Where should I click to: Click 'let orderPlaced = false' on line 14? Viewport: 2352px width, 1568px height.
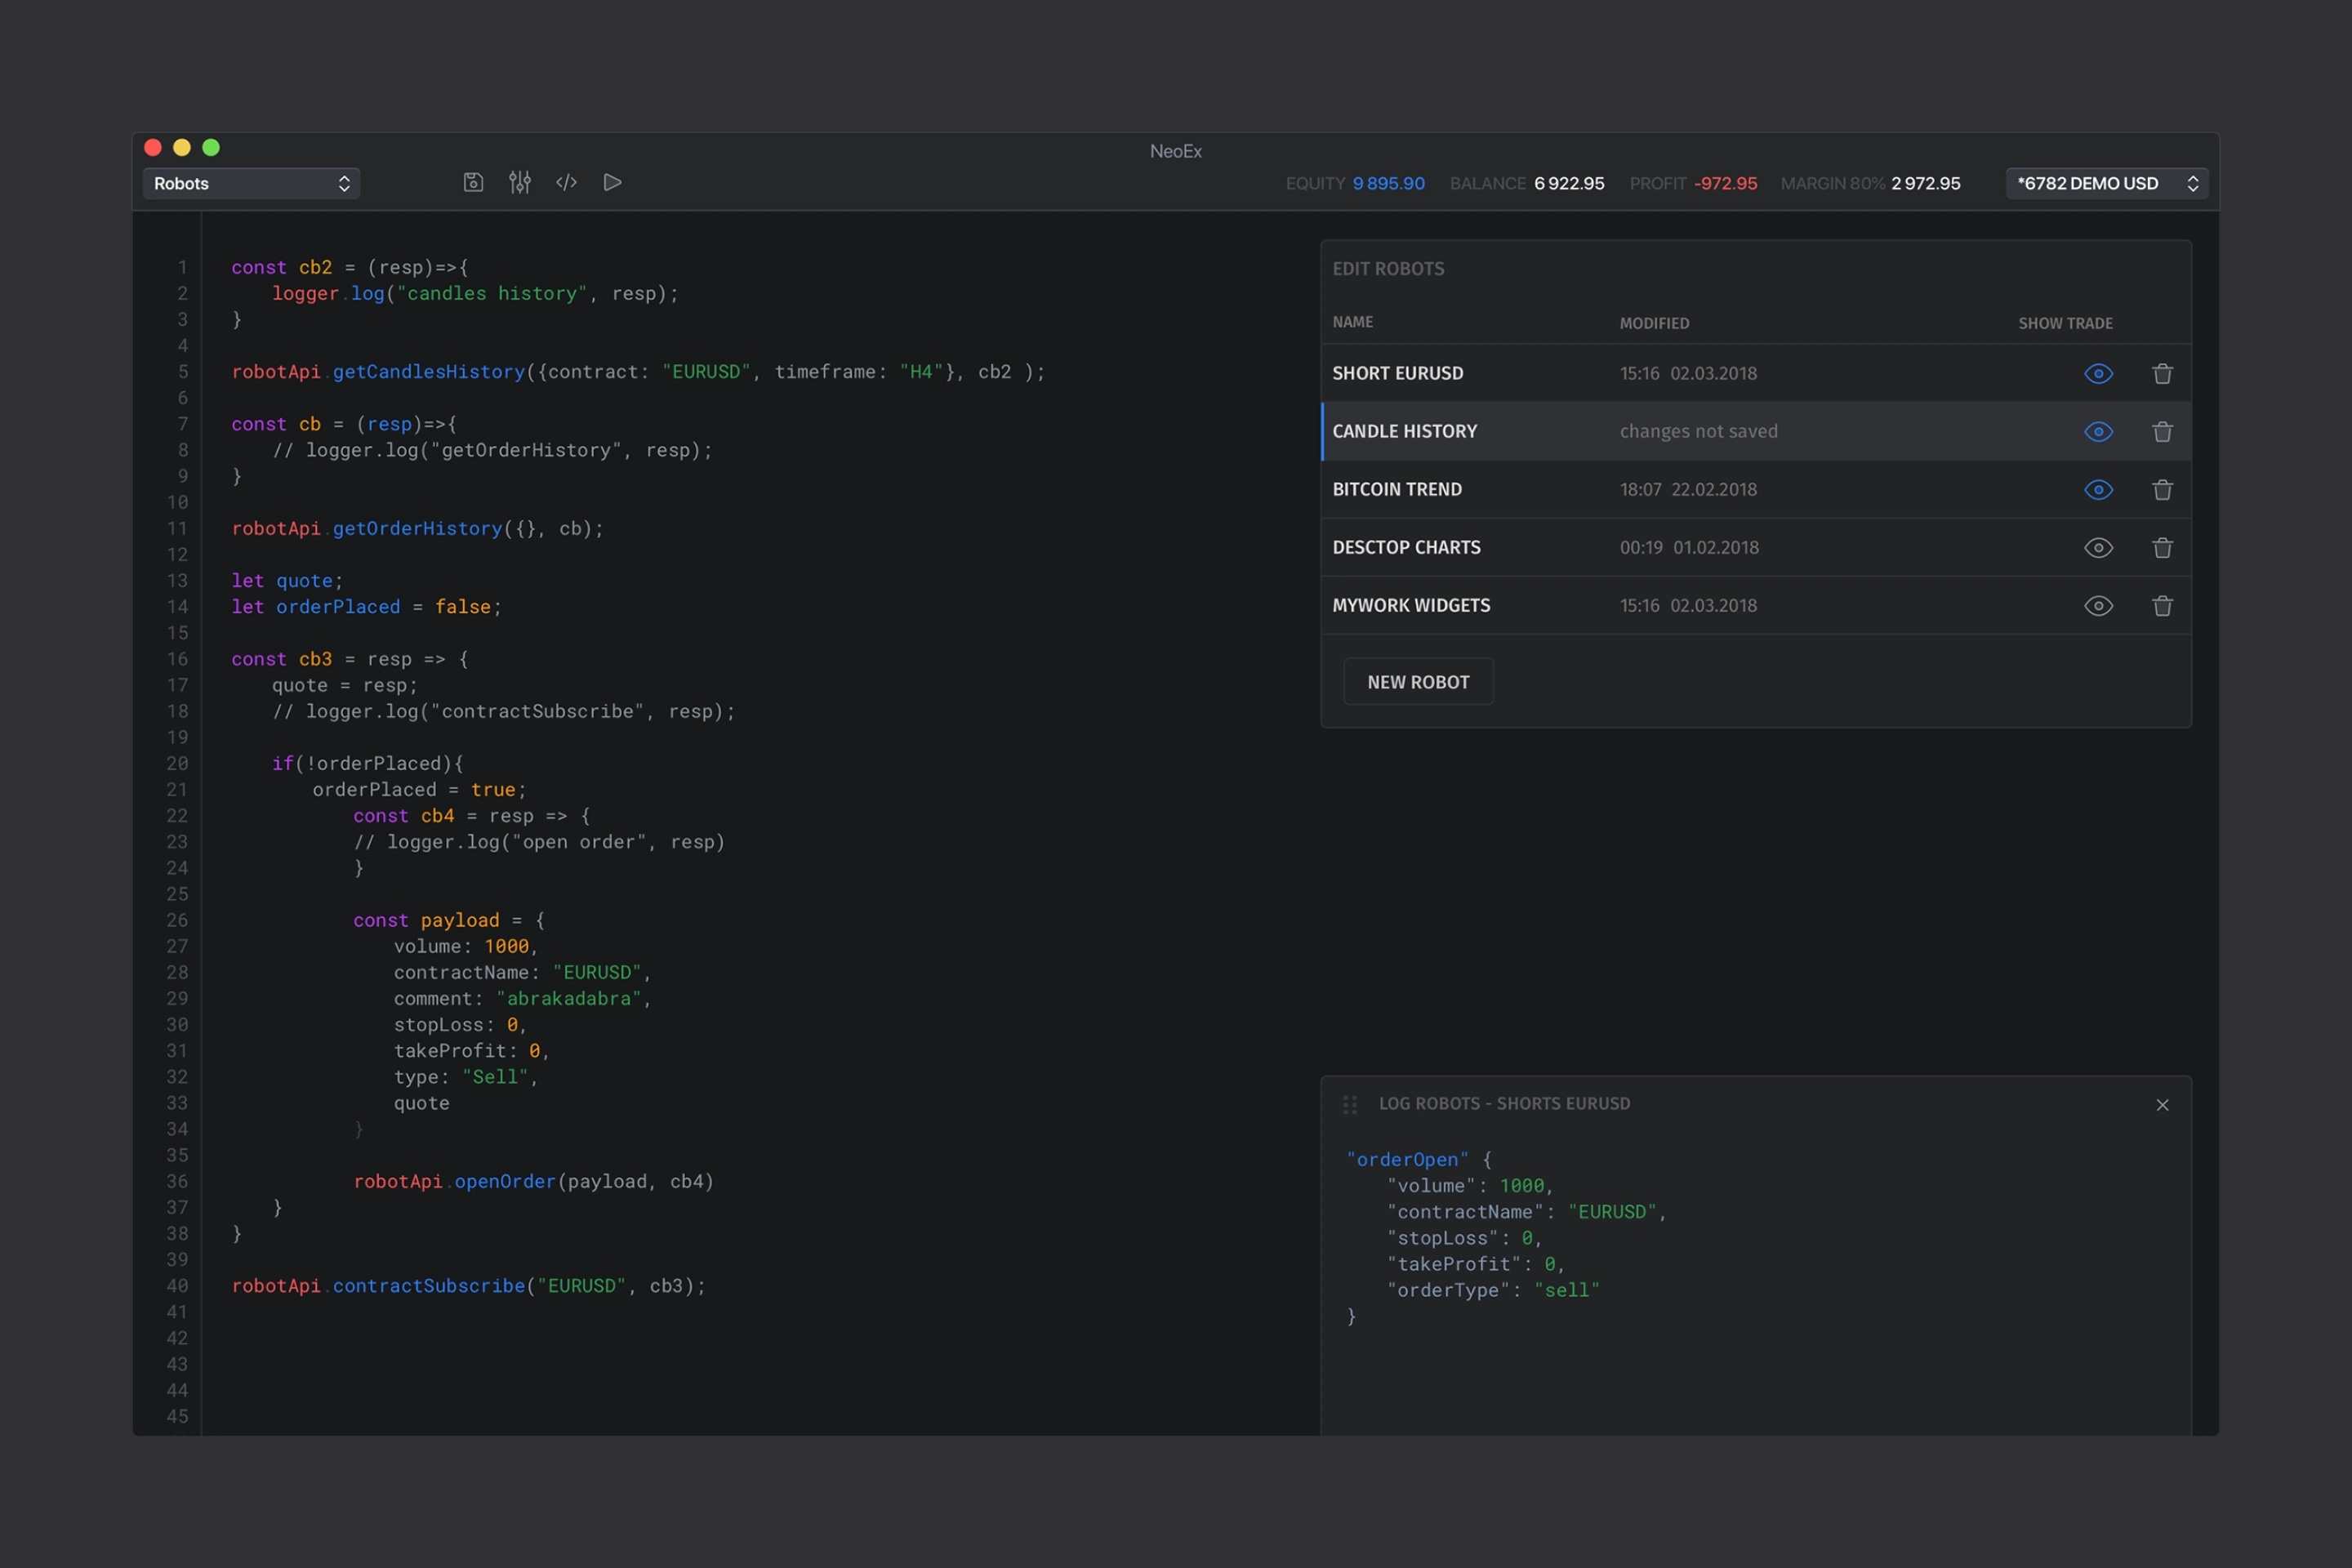[366, 607]
